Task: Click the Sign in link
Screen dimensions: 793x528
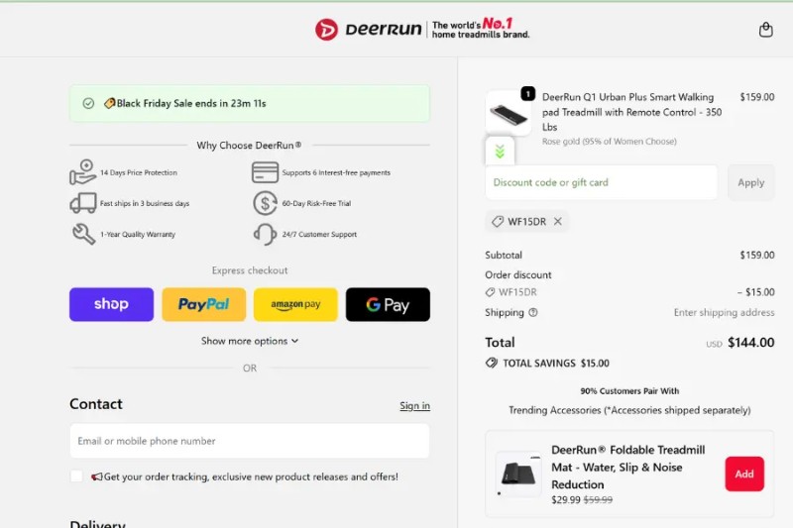Action: 414,406
